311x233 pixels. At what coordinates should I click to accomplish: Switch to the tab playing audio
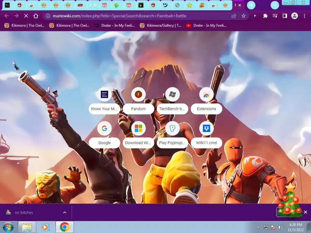pos(93,5)
